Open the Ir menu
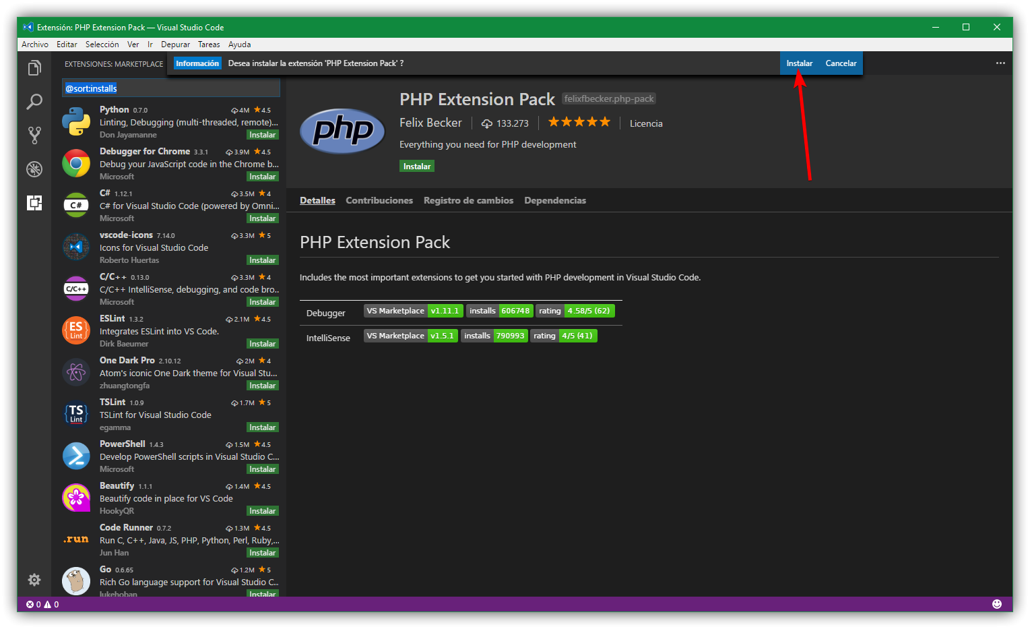Image resolution: width=1030 pixels, height=629 pixels. pyautogui.click(x=150, y=44)
